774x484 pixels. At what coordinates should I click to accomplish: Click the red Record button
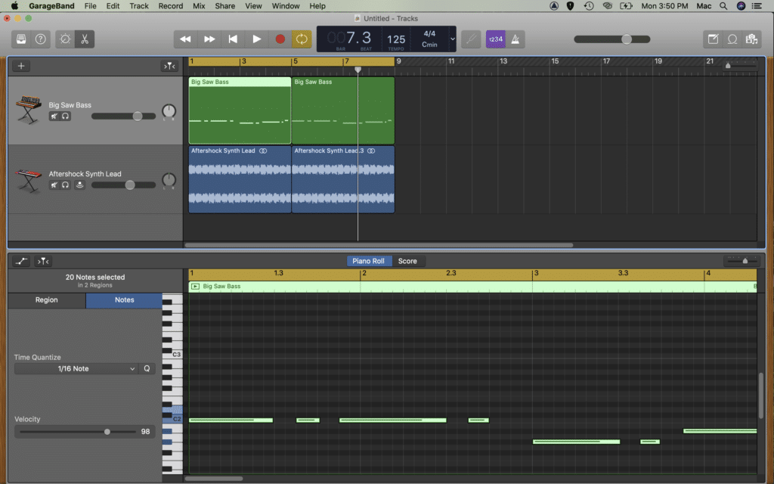(x=280, y=39)
